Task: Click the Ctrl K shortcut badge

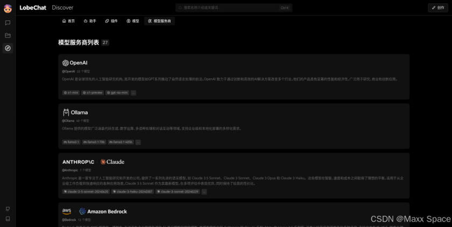Action: click(x=285, y=8)
